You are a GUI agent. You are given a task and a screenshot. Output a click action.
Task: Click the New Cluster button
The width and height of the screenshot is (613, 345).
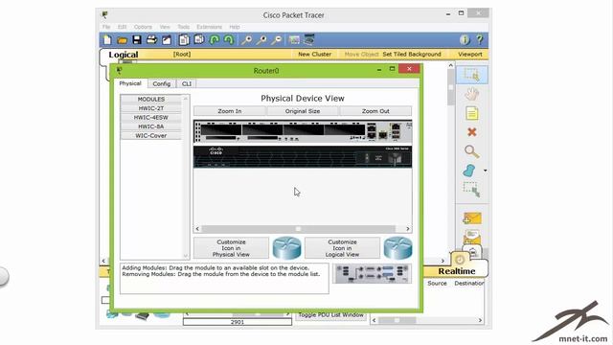(x=315, y=55)
